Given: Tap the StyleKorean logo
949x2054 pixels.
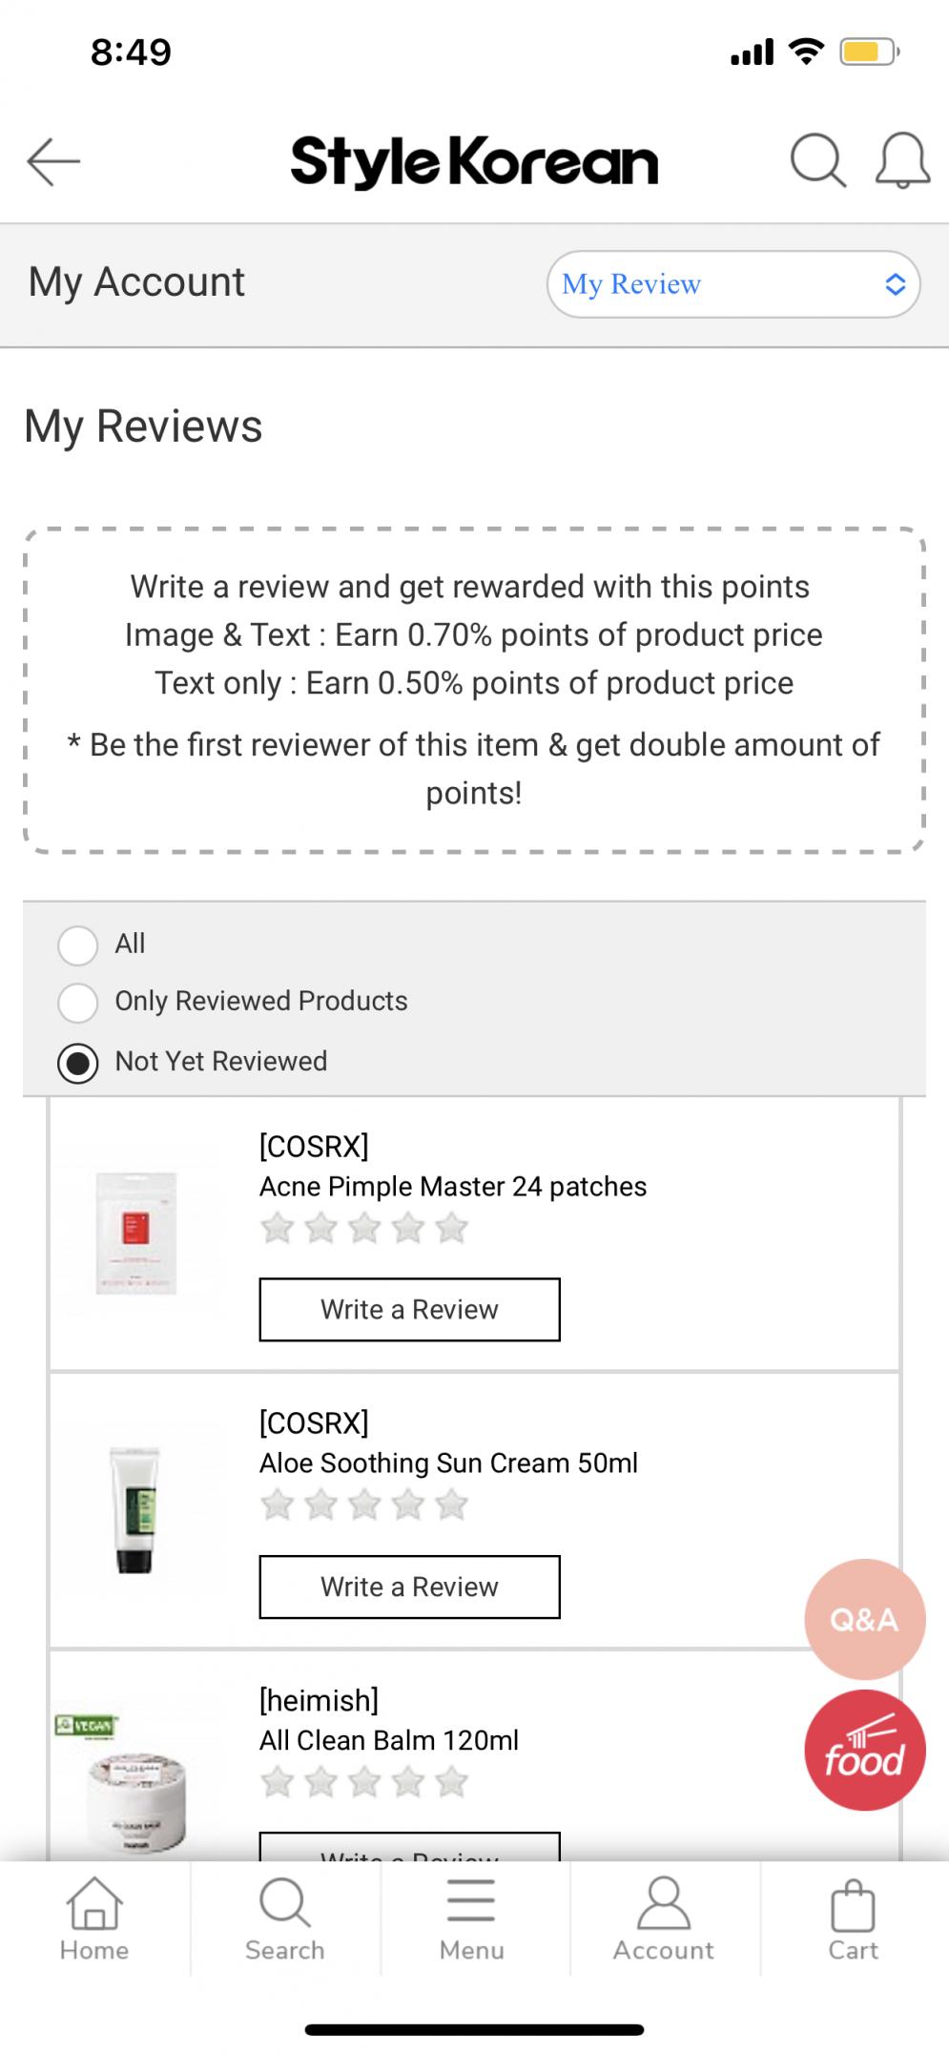Looking at the screenshot, I should pos(474,160).
